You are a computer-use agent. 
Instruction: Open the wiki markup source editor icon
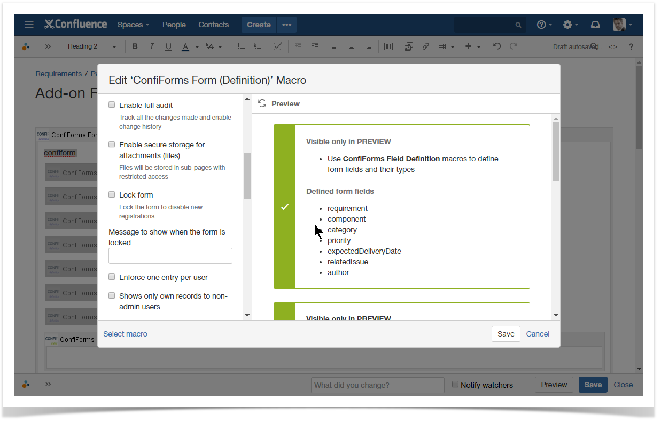click(x=613, y=46)
